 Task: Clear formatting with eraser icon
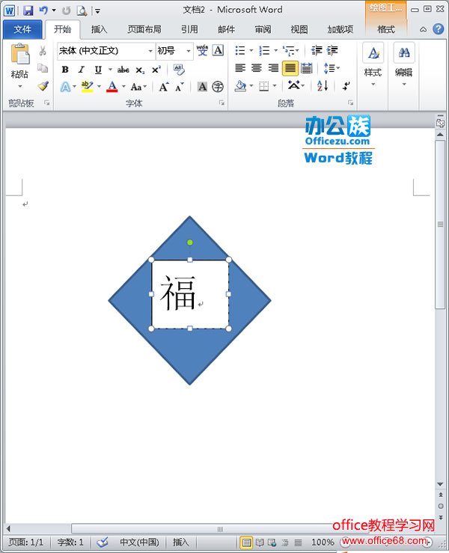[179, 70]
